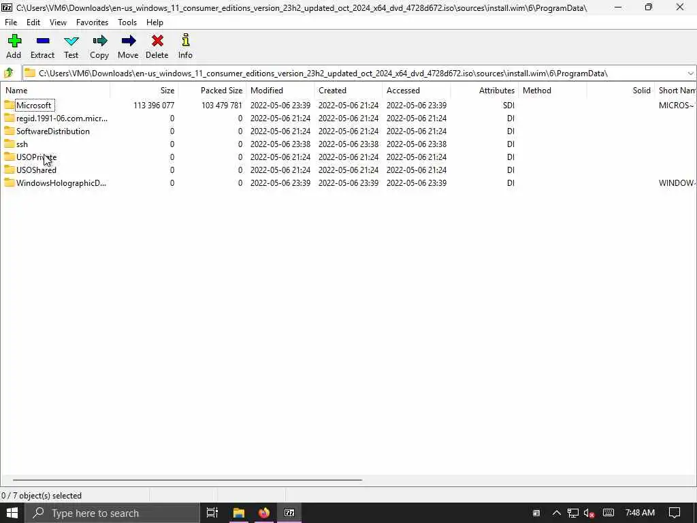Open the network status tray icon
This screenshot has width=697, height=523.
[573, 513]
